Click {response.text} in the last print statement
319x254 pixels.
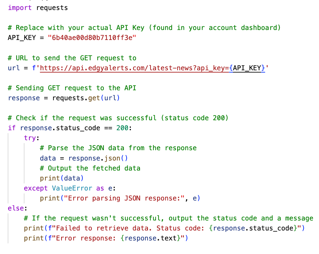coord(150,238)
